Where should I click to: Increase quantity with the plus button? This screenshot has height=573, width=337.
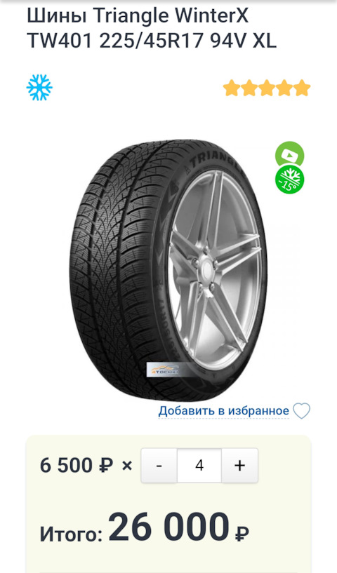(x=239, y=466)
